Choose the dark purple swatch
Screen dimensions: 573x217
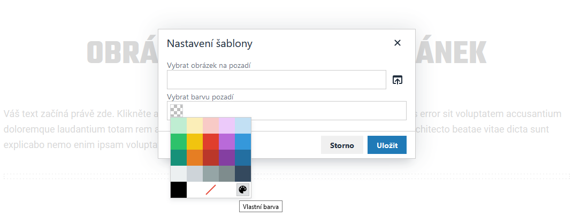(x=227, y=158)
